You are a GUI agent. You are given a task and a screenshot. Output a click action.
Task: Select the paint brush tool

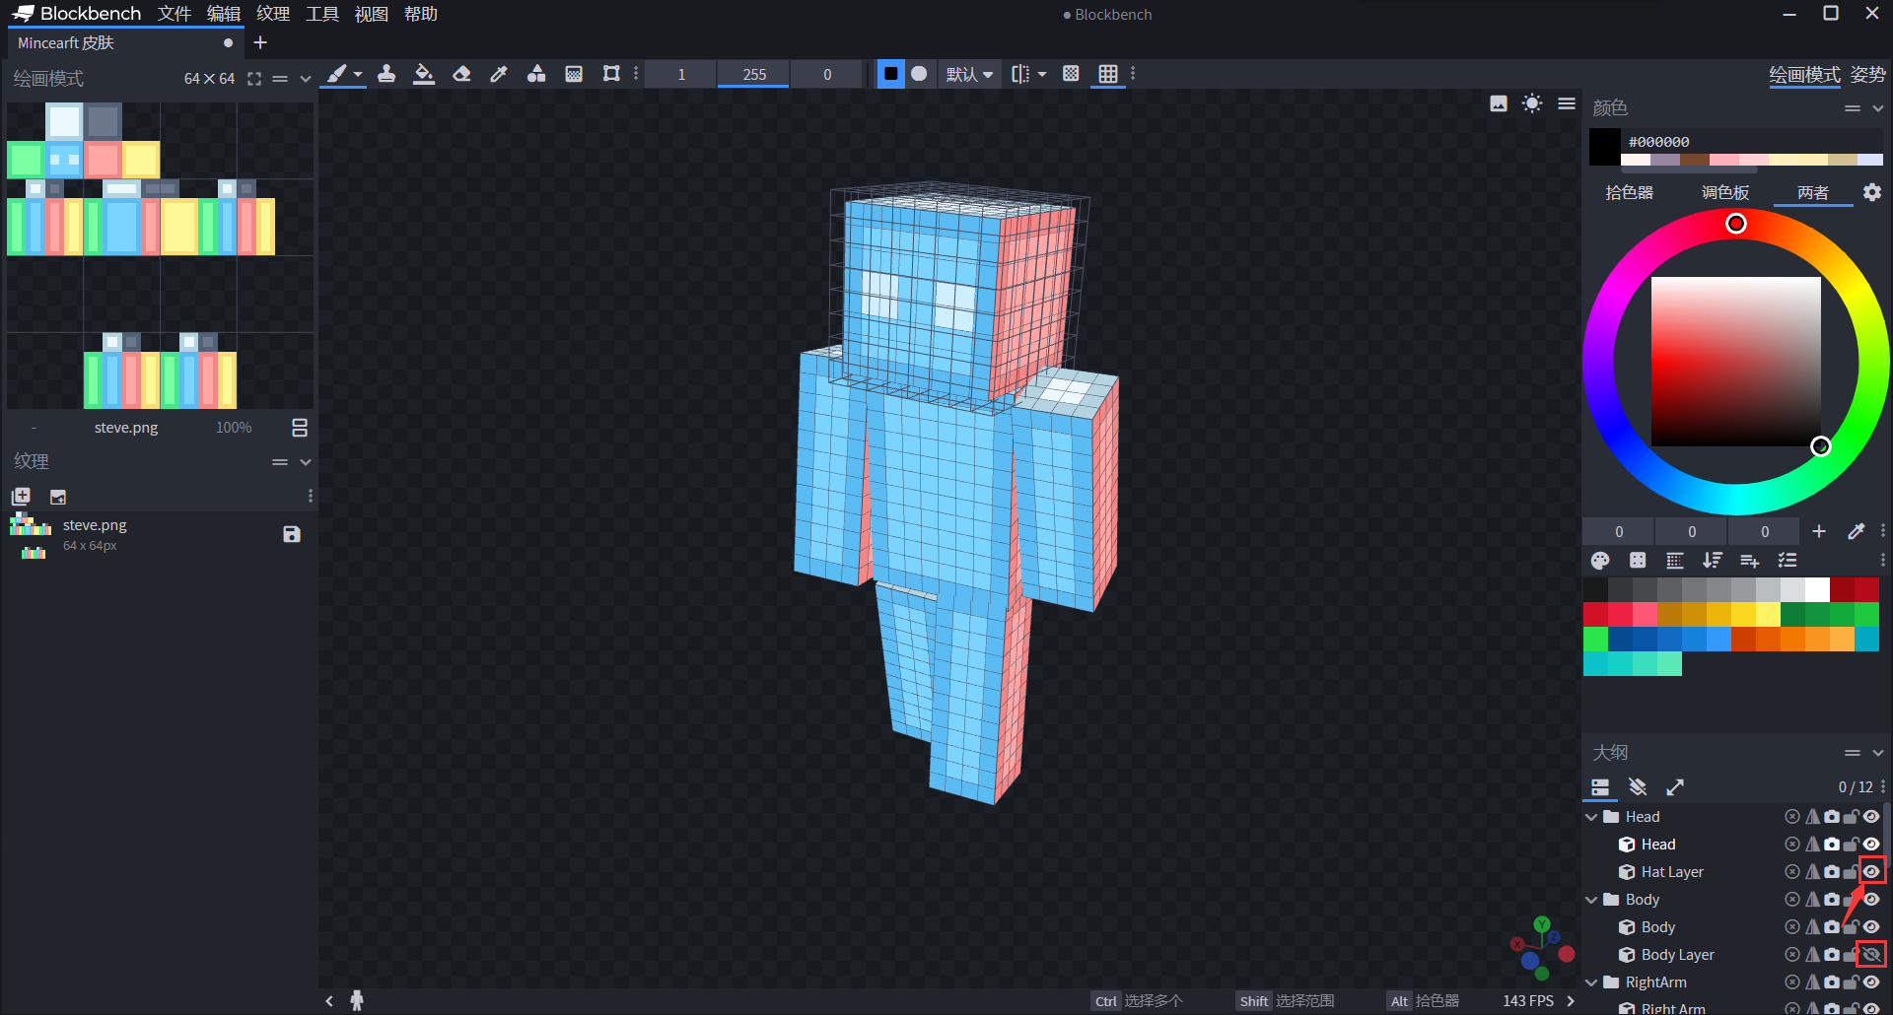[x=337, y=74]
